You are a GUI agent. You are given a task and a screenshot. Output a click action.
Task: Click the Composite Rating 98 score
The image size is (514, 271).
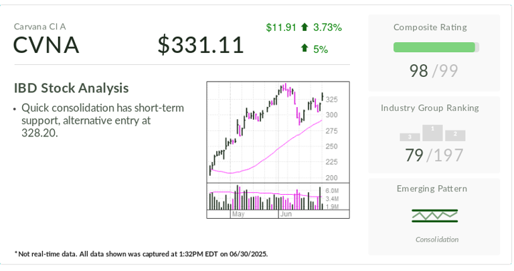(418, 71)
